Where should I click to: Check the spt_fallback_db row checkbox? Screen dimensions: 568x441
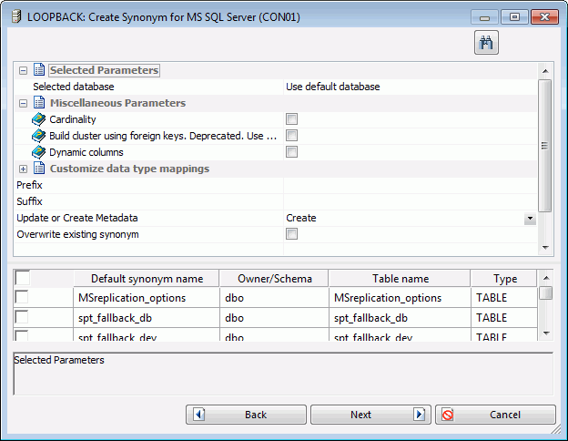22,317
